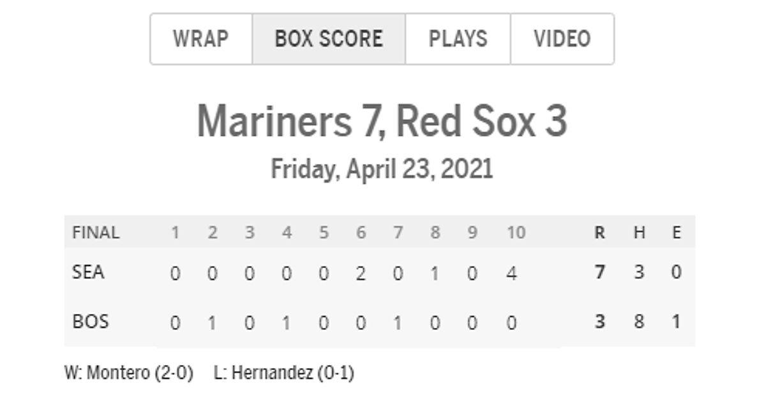Screen dimensions: 766x402
Task: Click Boston's total hits value 8
Action: [639, 321]
